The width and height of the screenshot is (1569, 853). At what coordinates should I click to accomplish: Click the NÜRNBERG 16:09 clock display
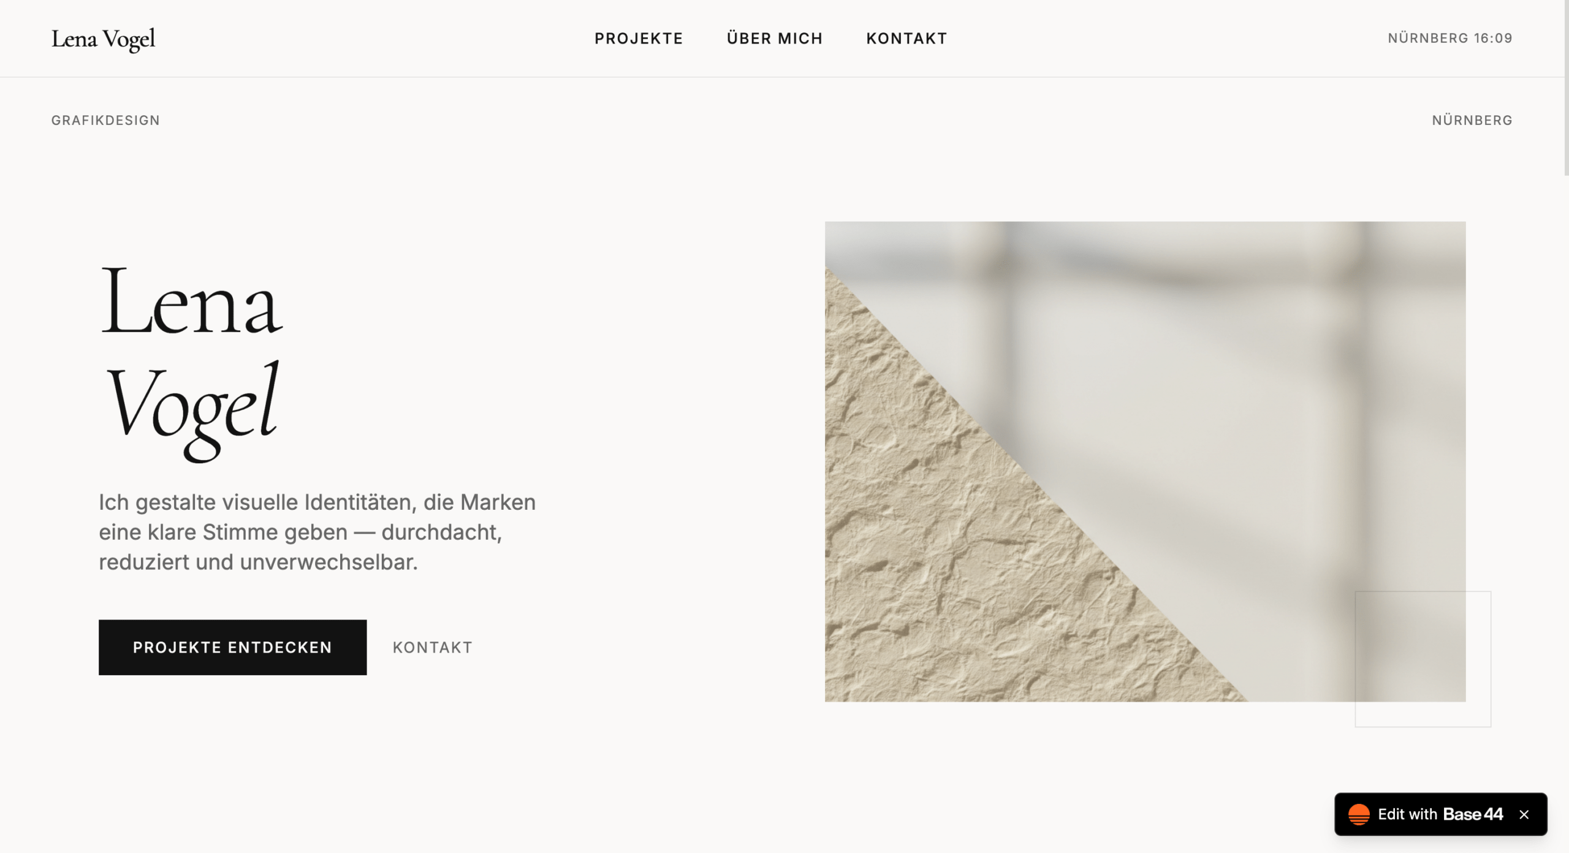[x=1450, y=38]
